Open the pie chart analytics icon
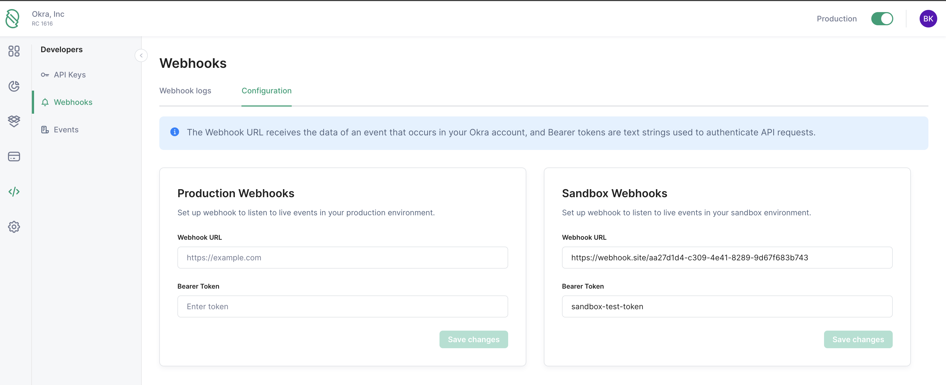Screen dimensions: 946x385 coord(14,86)
